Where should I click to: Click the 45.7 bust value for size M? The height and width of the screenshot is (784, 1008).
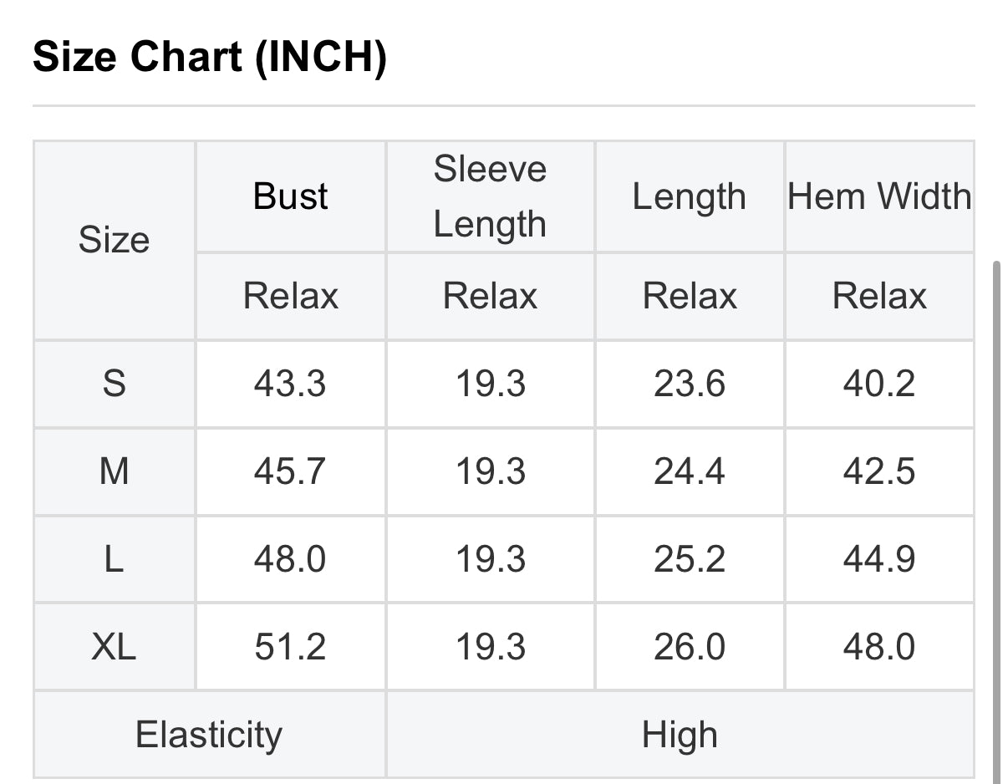tap(290, 471)
